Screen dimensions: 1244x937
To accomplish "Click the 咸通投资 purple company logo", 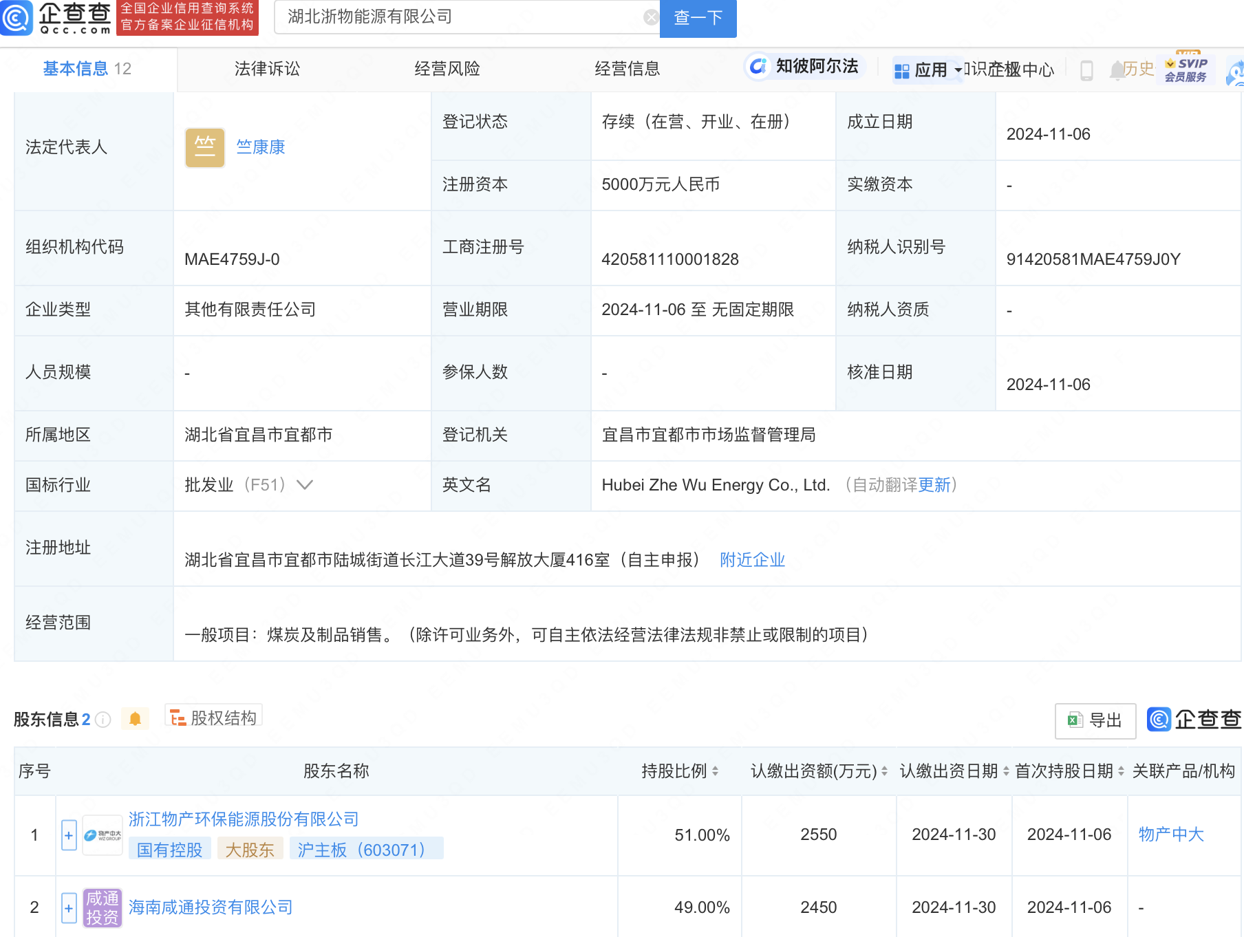I will click(102, 907).
